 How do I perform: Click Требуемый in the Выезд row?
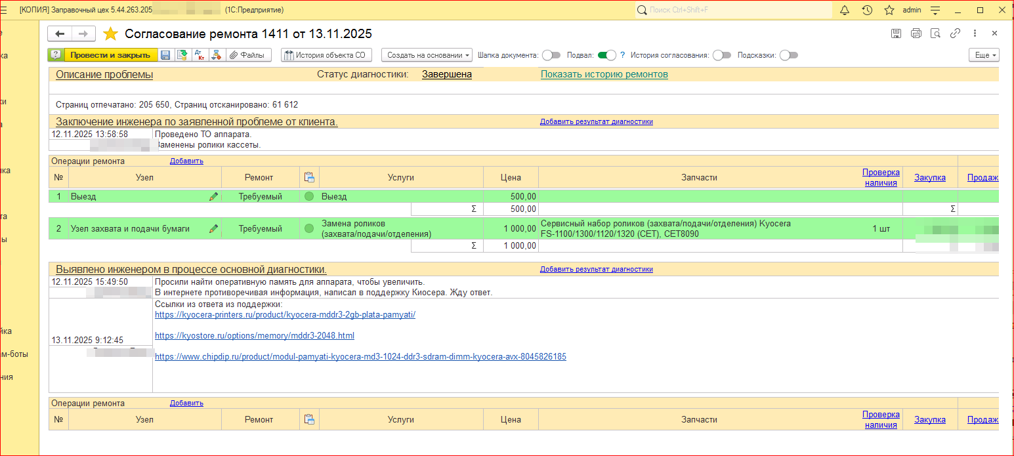point(259,196)
